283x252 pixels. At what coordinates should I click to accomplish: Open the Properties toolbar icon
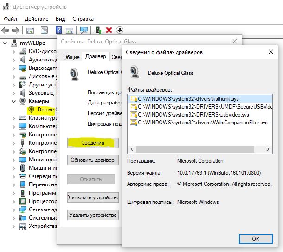44,30
